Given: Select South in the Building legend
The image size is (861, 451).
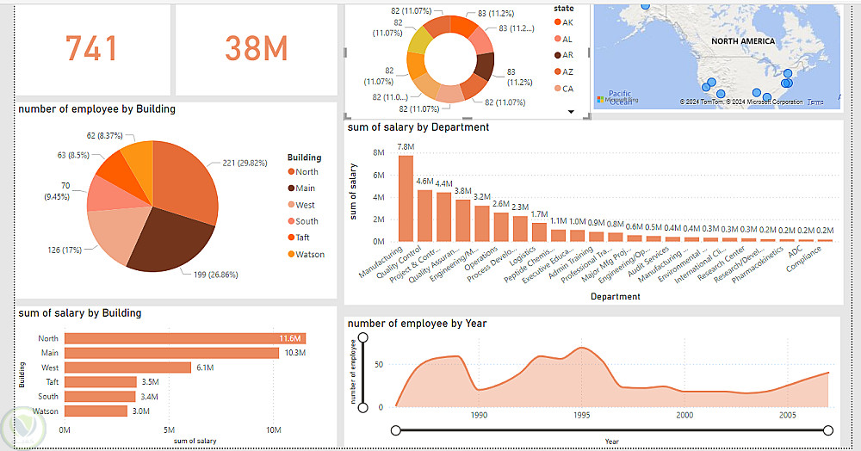Looking at the screenshot, I should [303, 221].
